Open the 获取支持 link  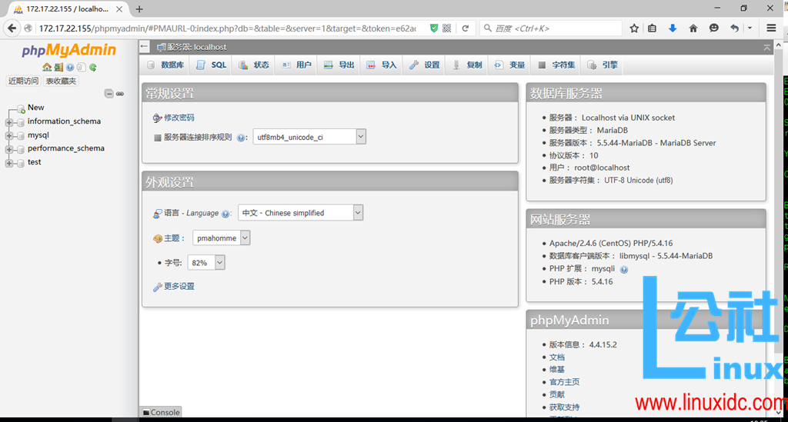point(564,407)
